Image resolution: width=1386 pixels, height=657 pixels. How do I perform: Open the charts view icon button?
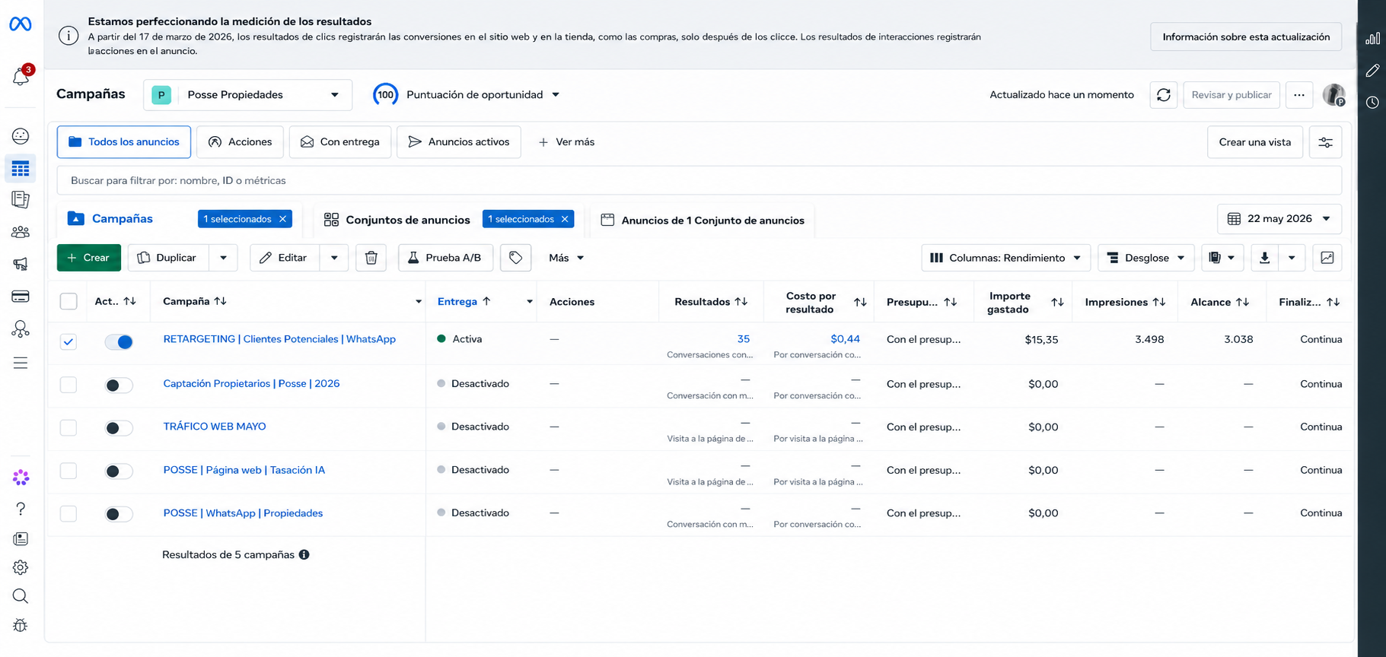(x=1327, y=258)
